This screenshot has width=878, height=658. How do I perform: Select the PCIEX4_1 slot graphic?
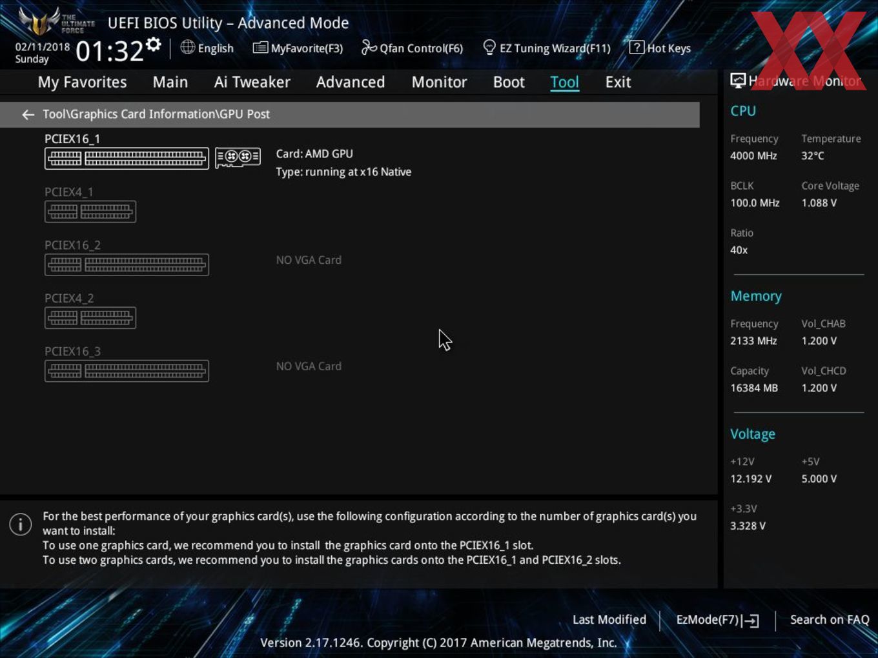[90, 212]
